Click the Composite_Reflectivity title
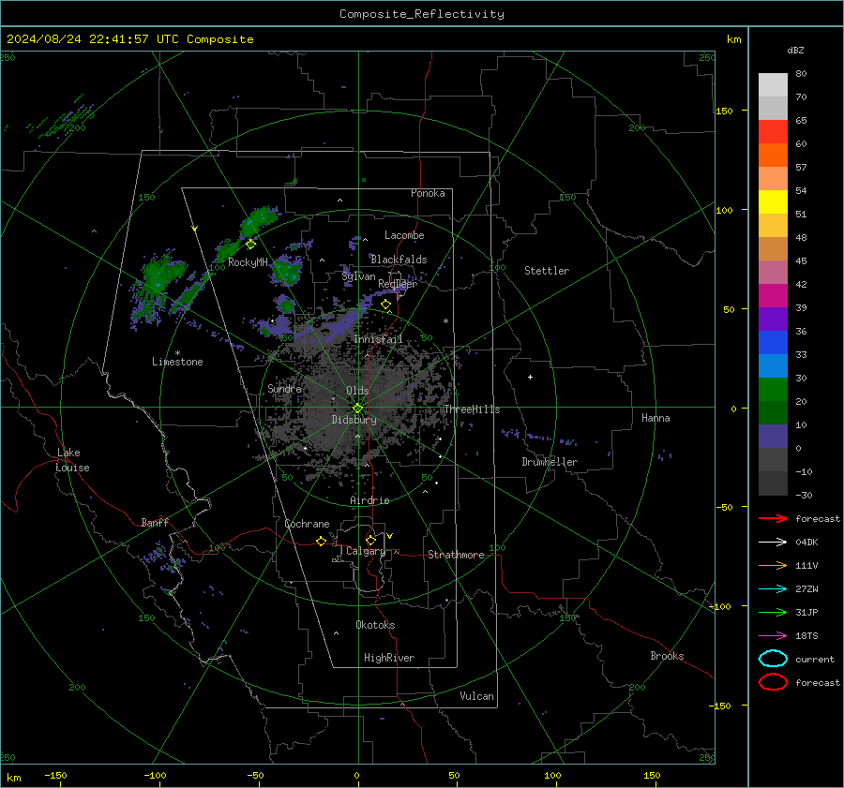Screen dimensions: 844x788 click(x=422, y=14)
